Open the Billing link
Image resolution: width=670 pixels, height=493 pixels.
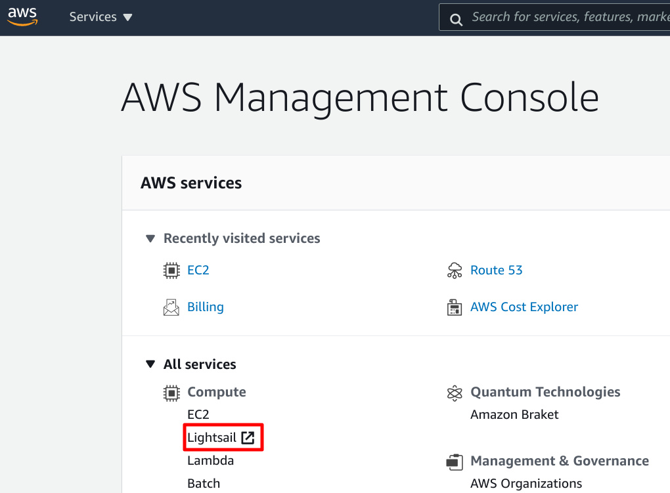click(x=206, y=307)
